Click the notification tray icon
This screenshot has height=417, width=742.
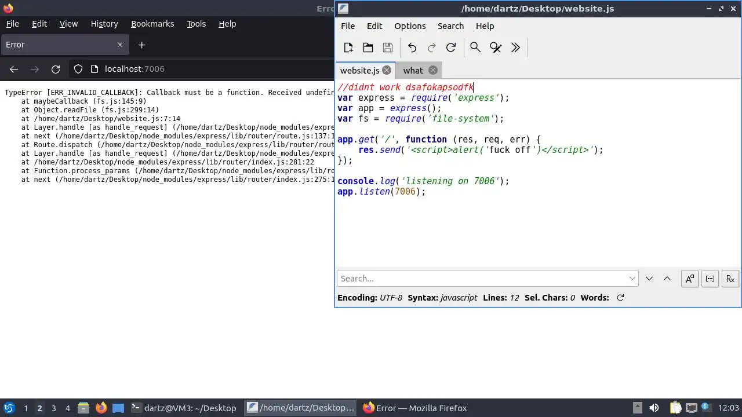[x=707, y=408]
